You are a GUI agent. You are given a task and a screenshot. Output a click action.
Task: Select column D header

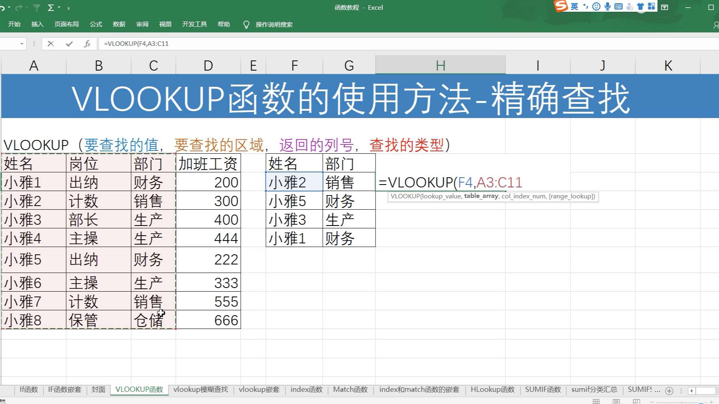pos(208,65)
